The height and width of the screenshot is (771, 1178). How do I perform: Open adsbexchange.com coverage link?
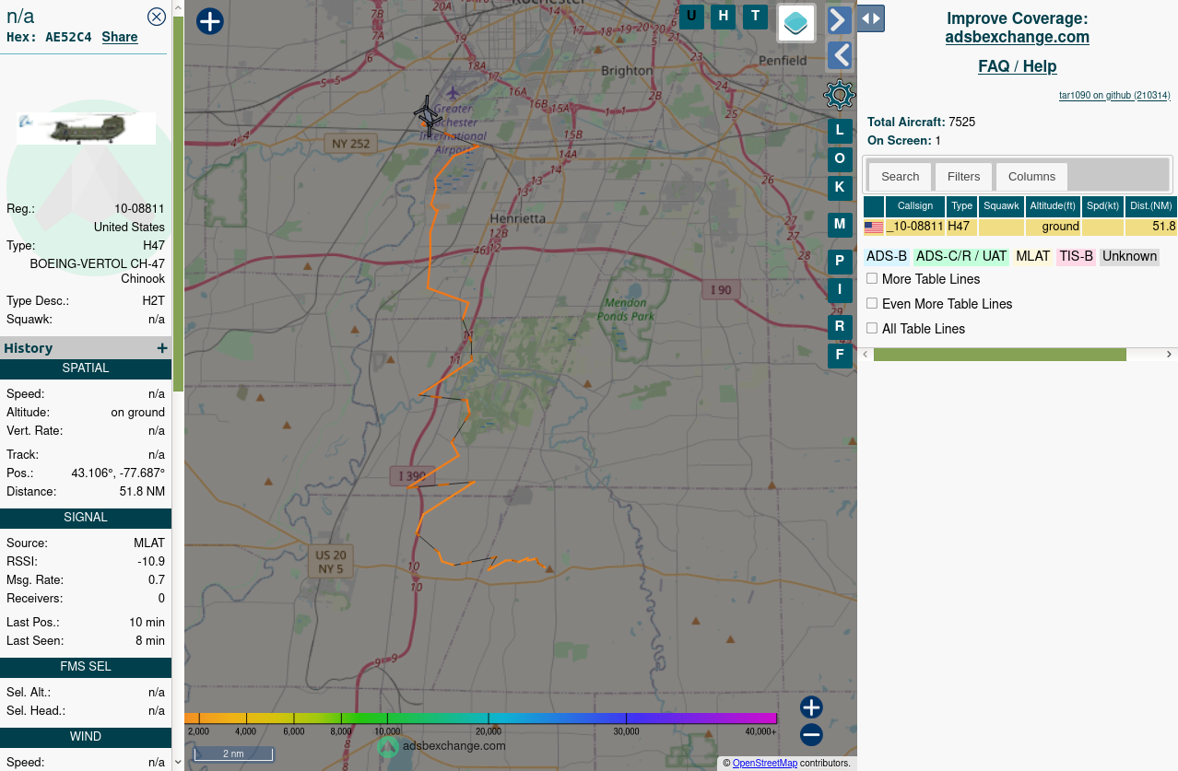[x=1018, y=37]
